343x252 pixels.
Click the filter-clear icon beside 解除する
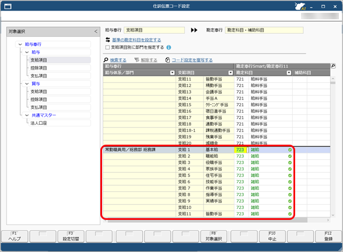point(136,60)
